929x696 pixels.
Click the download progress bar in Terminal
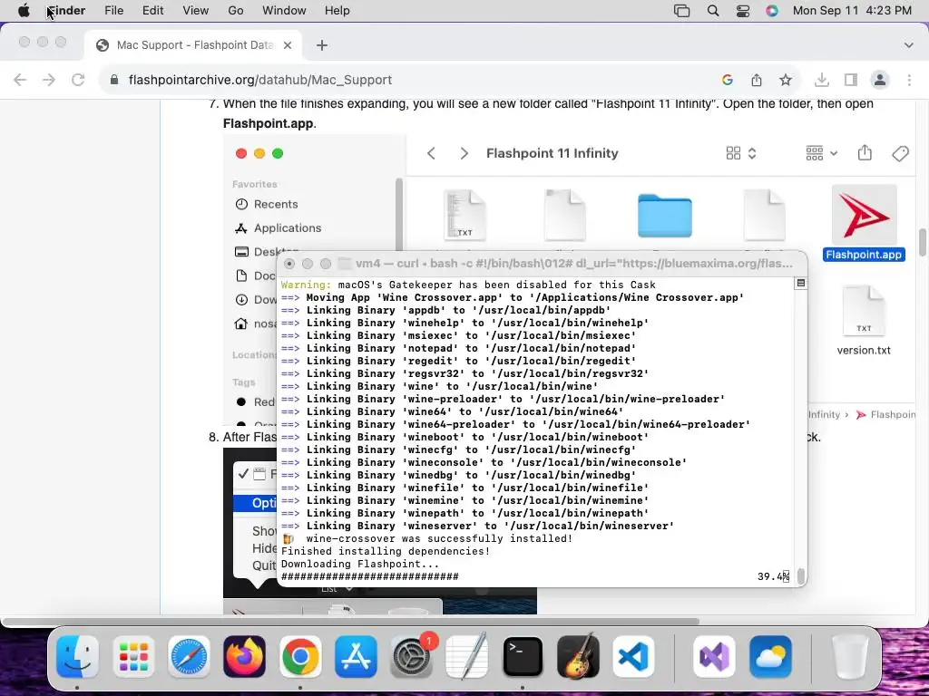click(370, 576)
